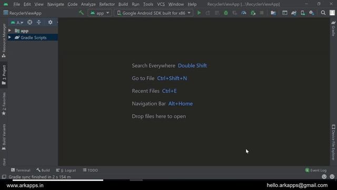Screen dimensions: 337x190
Task: Click Gradle sync finished status message
Action: coord(39,177)
